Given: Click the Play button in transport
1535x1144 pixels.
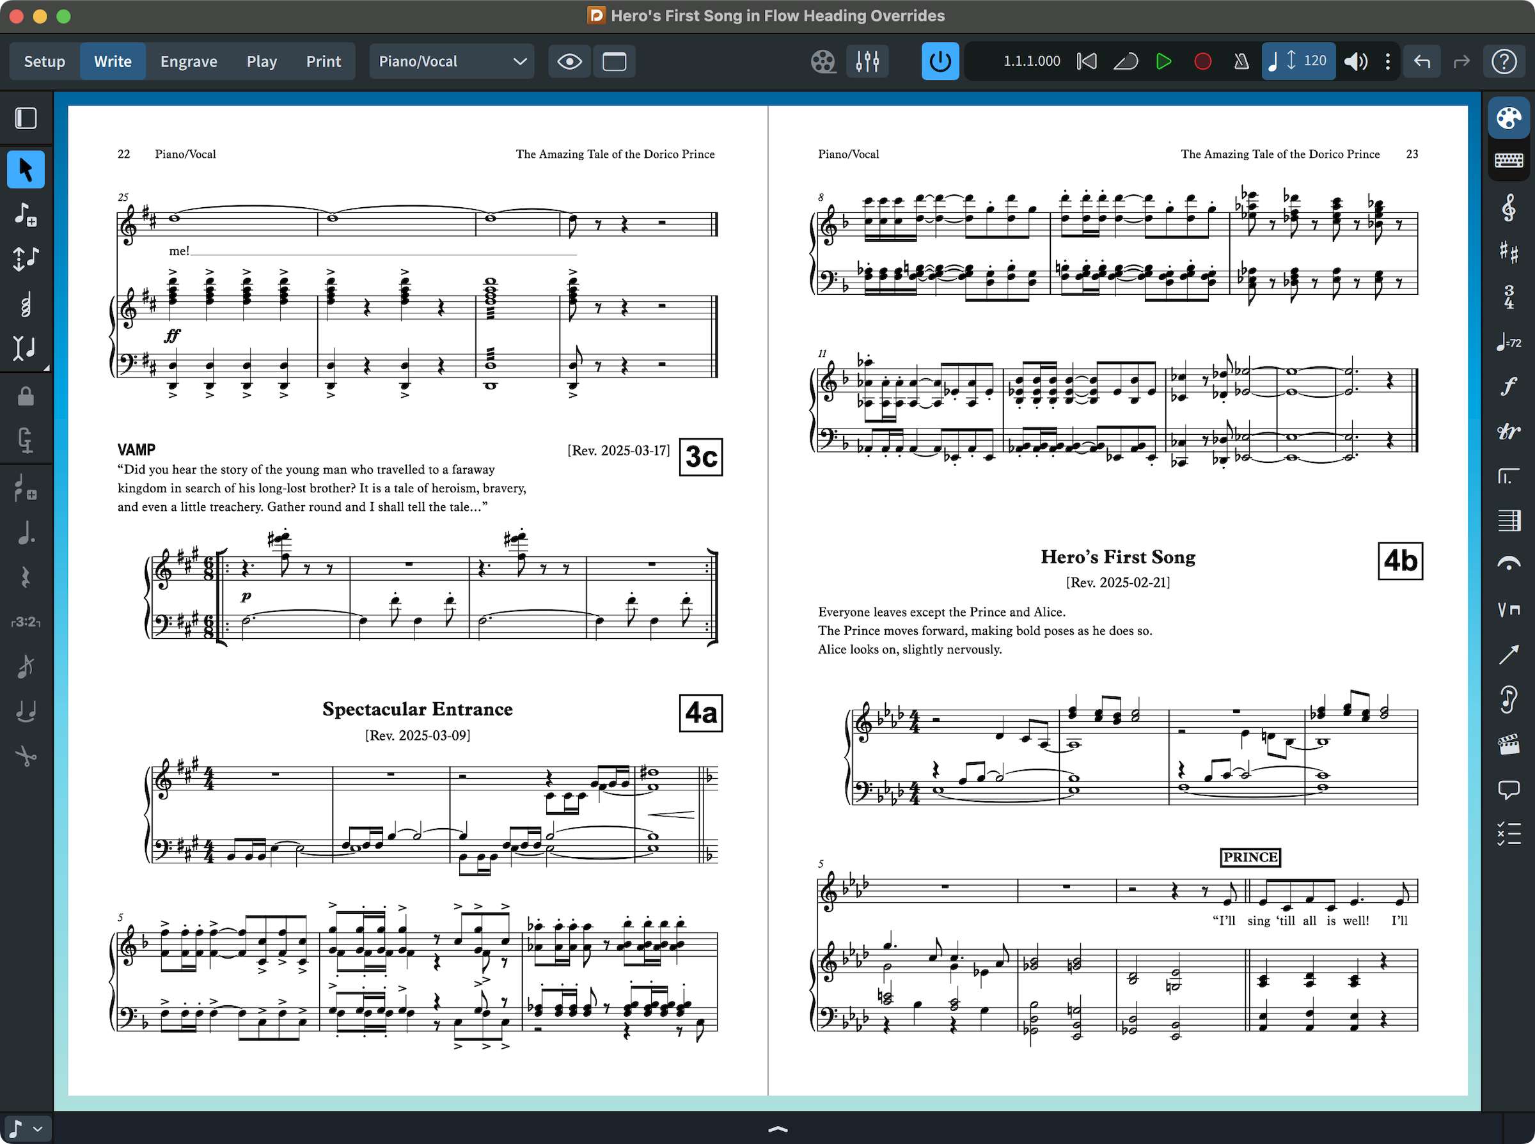Looking at the screenshot, I should pyautogui.click(x=1163, y=61).
